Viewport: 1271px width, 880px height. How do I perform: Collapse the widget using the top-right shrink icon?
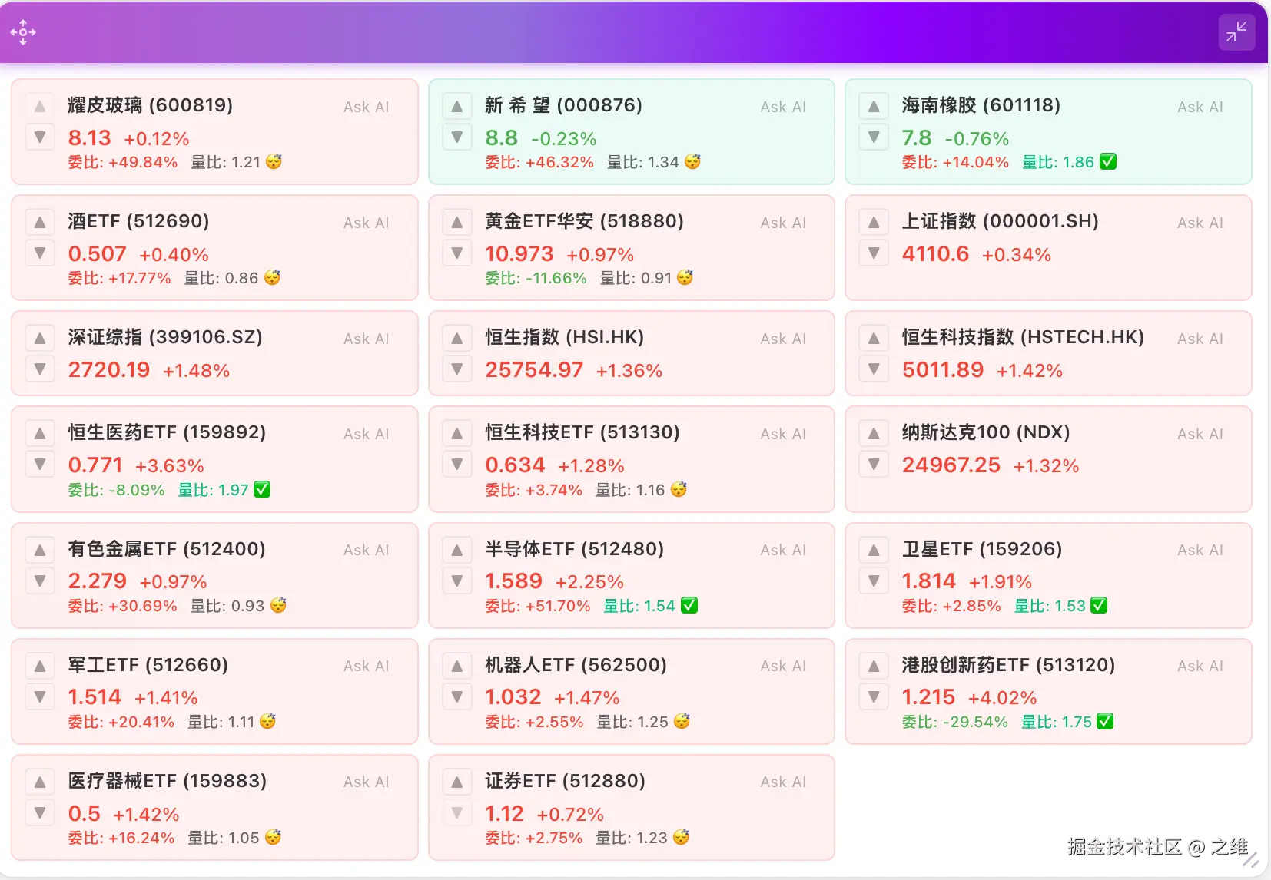point(1236,31)
